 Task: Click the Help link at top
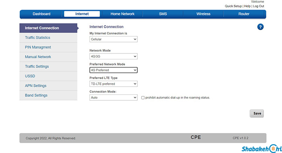tap(247, 6)
